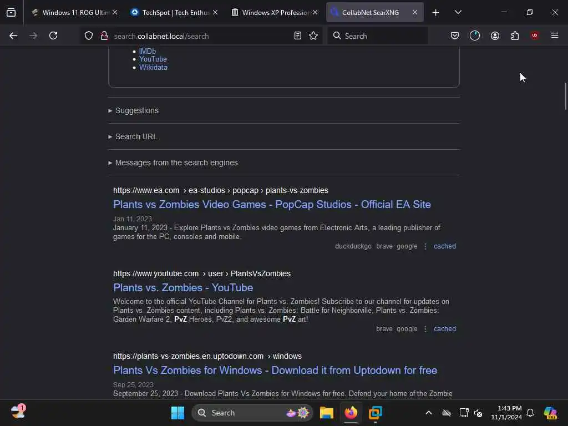Open a new browser tab
This screenshot has width=568, height=426.
point(436,12)
